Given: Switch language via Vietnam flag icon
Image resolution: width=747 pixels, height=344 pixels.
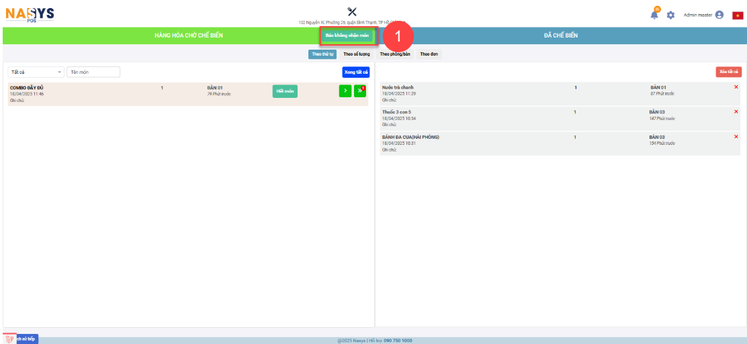Looking at the screenshot, I should coord(737,15).
